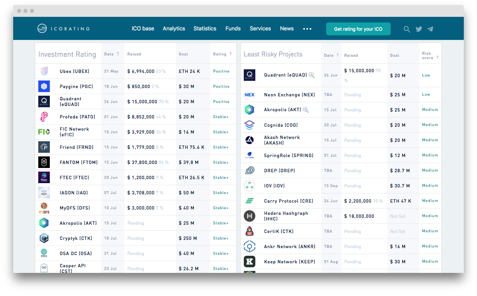Screen dimensions: 477x296
Task: Click the Investment Rating Date help question mark
Action: click(x=118, y=54)
